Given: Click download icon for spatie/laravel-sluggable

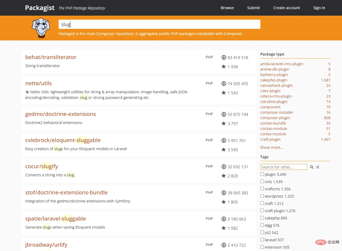Looking at the screenshot, I should pyautogui.click(x=224, y=219).
